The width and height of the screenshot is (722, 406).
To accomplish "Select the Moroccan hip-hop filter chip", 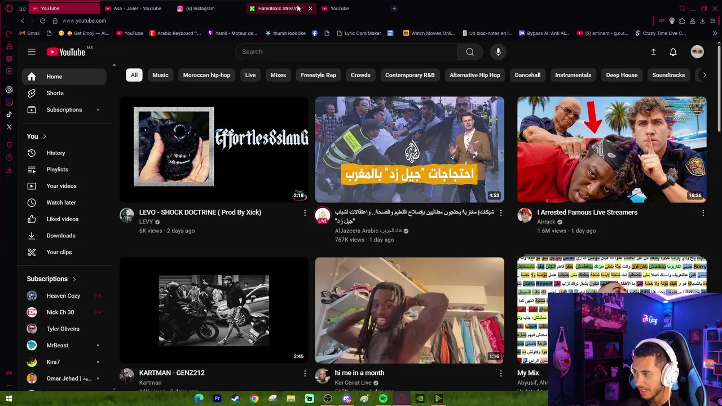I will click(x=206, y=75).
